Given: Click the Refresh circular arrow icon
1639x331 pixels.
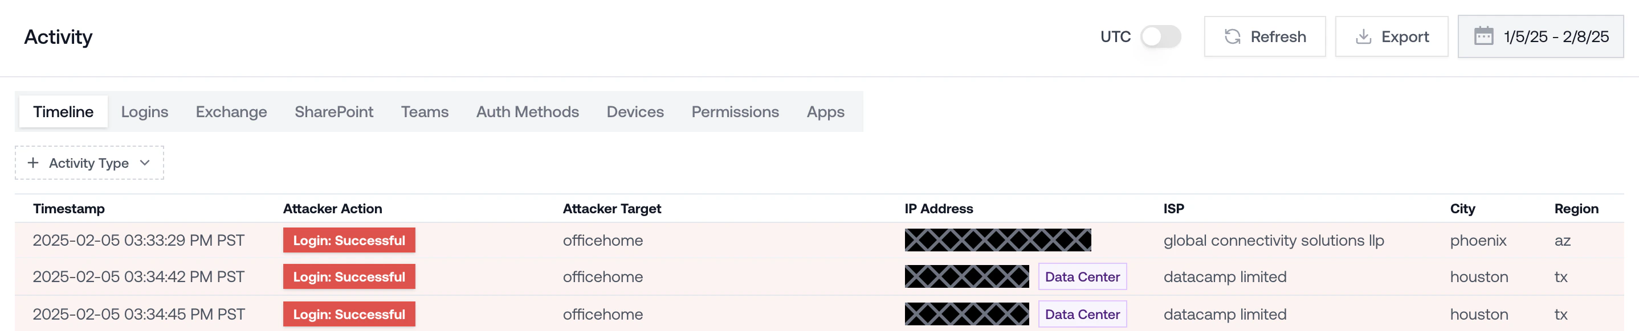Looking at the screenshot, I should [x=1233, y=36].
